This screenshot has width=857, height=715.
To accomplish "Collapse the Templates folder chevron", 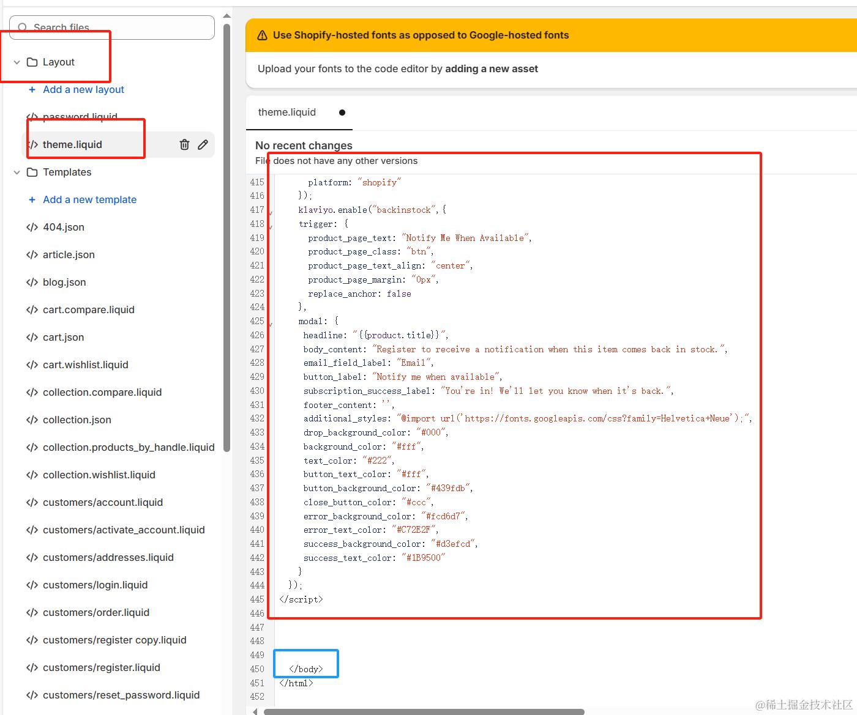I will coord(17,172).
